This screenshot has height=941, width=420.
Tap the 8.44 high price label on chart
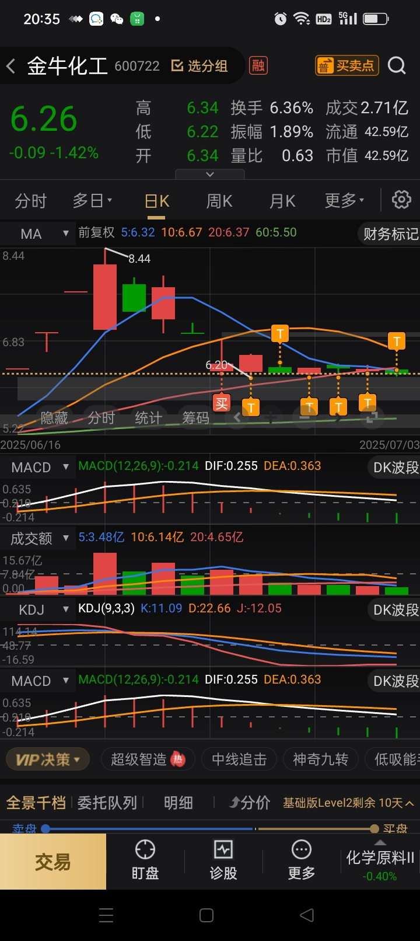[139, 259]
